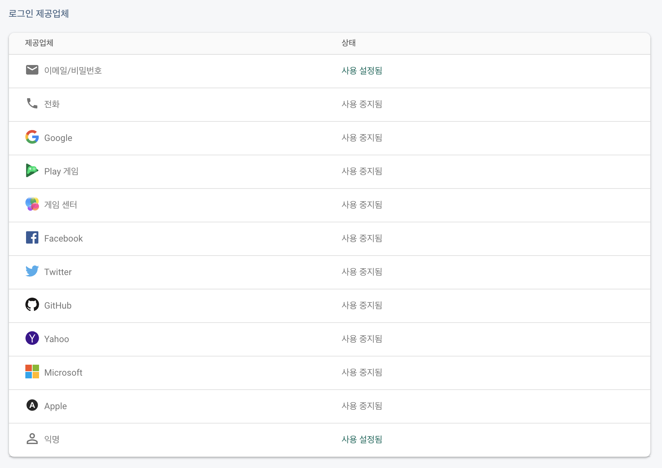Click the Twitter bird icon
Viewport: 662px width, 468px height.
(32, 271)
